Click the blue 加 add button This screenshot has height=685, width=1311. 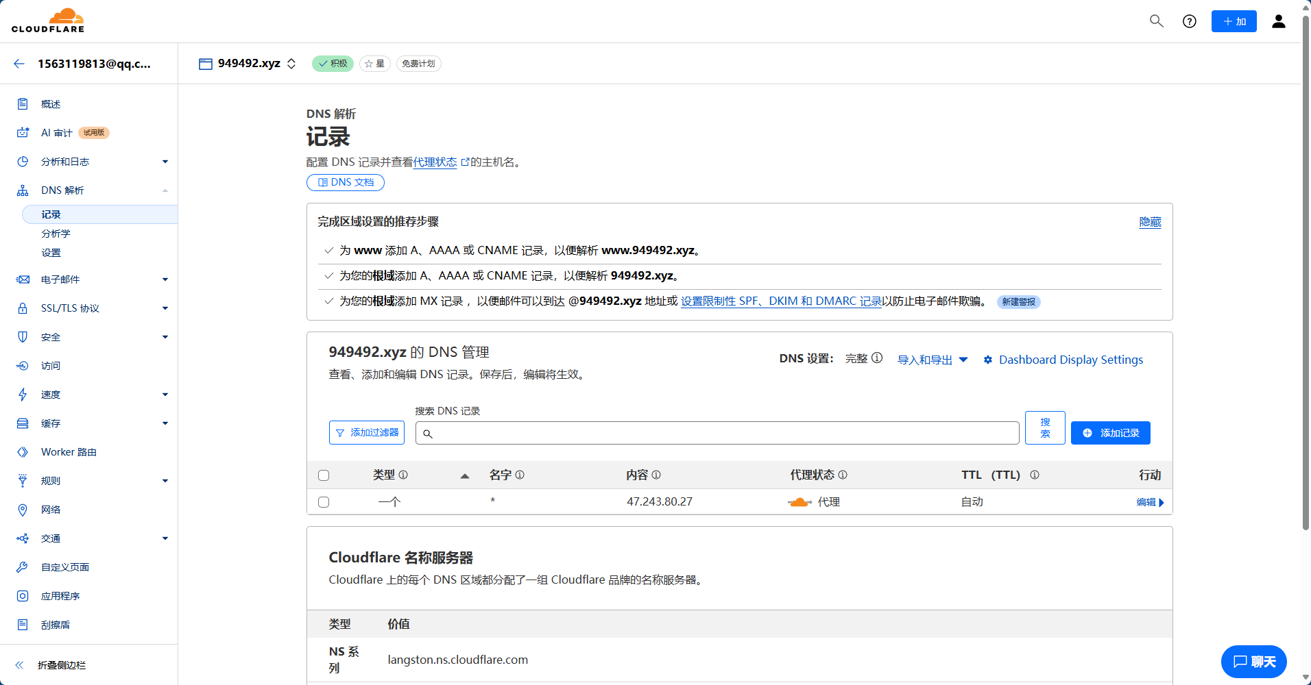(x=1234, y=21)
